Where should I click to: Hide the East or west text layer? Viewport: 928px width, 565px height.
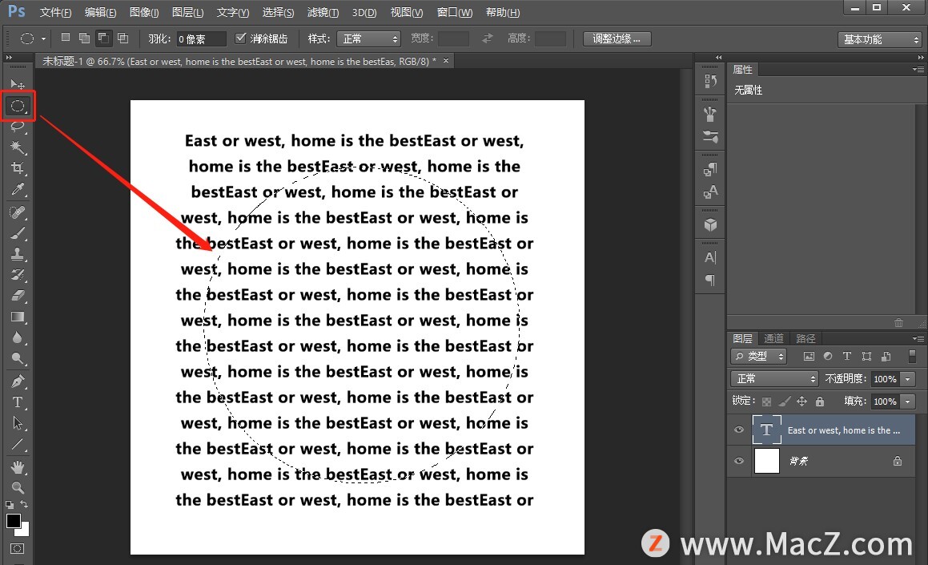click(738, 430)
